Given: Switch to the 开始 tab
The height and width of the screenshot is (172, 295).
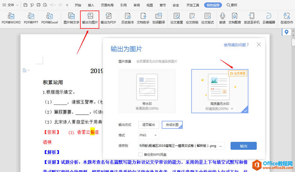Looking at the screenshot, I should coord(78,5).
